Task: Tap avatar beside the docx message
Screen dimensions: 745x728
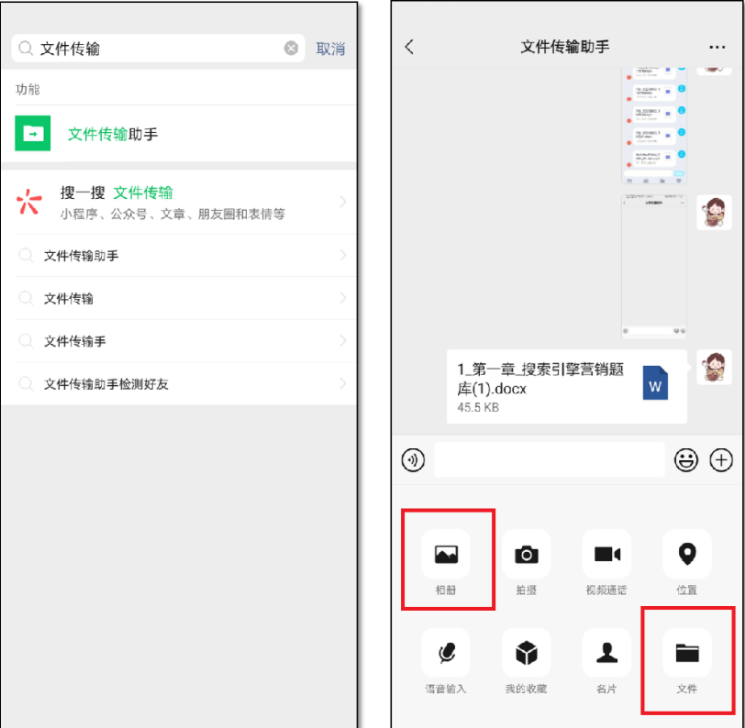Action: pyautogui.click(x=714, y=367)
